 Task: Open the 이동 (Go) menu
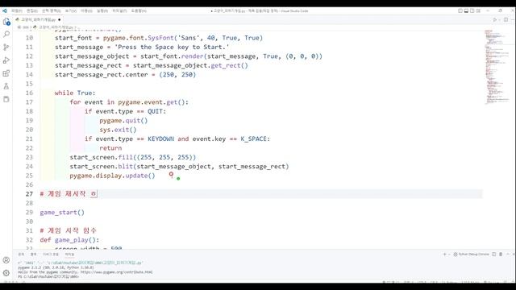(86, 10)
